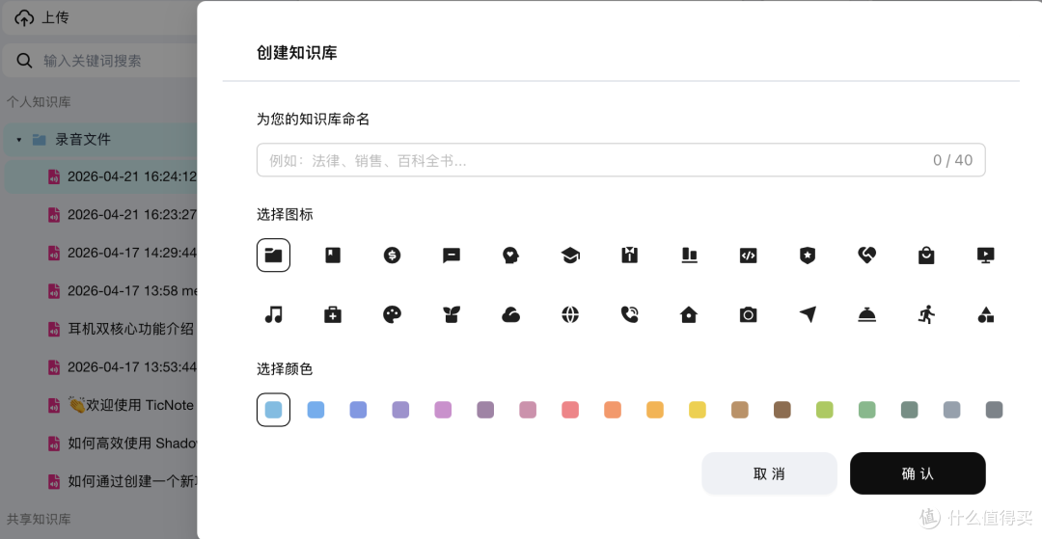
Task: Select the globe icon
Action: tap(570, 314)
